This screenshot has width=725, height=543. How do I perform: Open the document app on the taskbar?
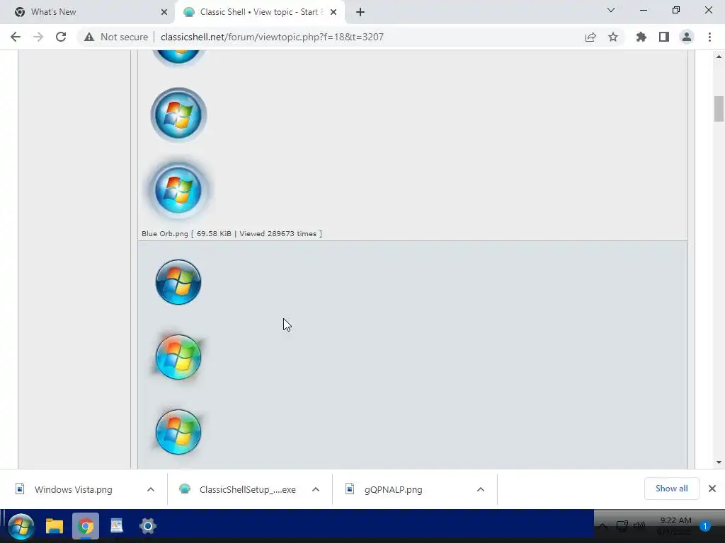pyautogui.click(x=117, y=526)
